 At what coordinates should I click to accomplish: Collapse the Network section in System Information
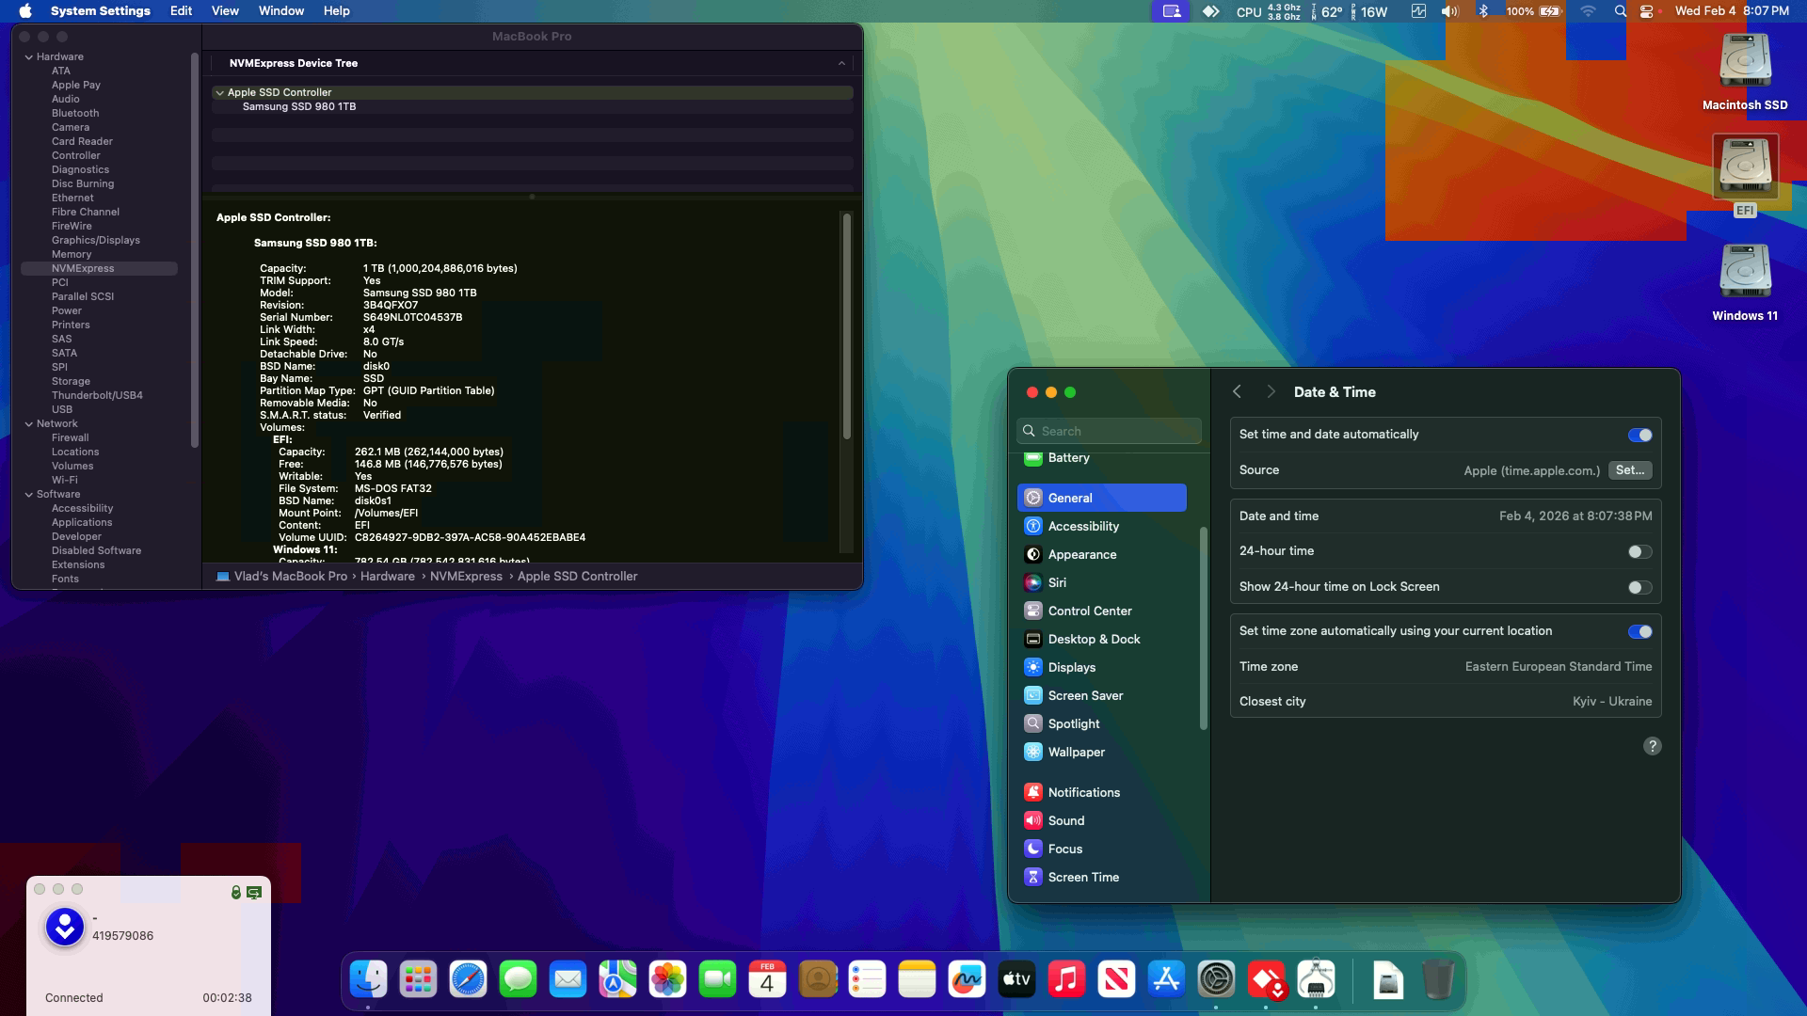28,424
